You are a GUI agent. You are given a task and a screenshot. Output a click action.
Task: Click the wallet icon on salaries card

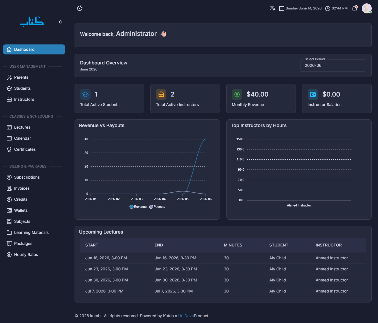click(313, 94)
